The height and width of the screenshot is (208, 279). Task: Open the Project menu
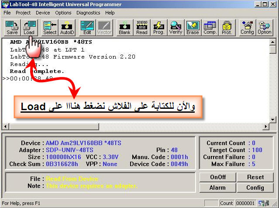(23, 13)
